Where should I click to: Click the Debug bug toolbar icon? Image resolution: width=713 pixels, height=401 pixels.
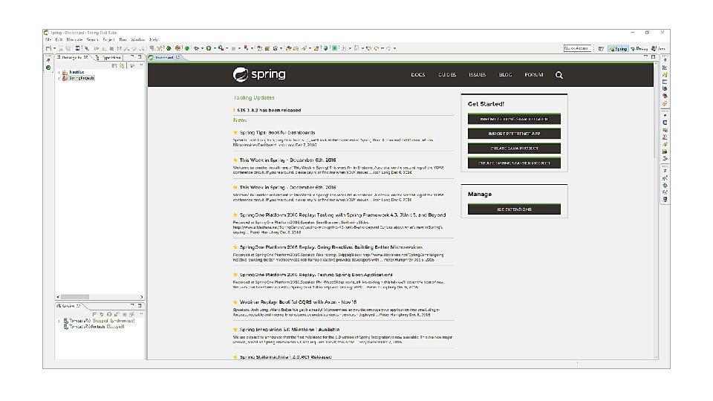click(196, 48)
